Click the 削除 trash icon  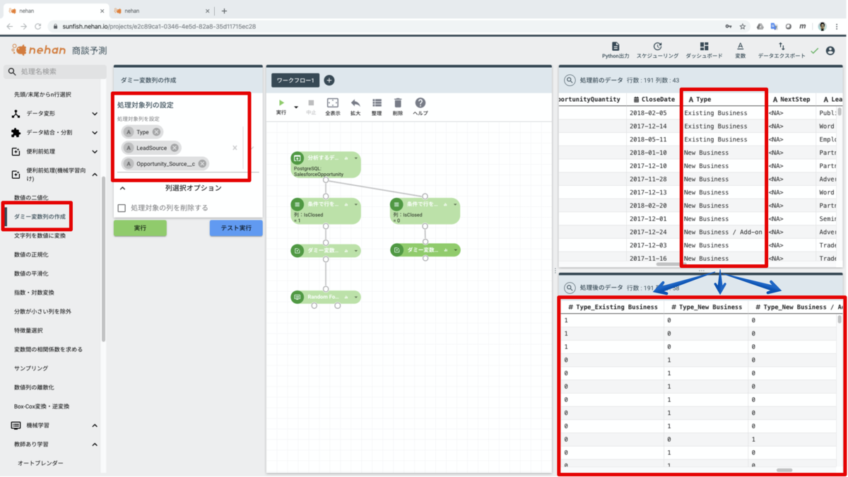click(398, 103)
